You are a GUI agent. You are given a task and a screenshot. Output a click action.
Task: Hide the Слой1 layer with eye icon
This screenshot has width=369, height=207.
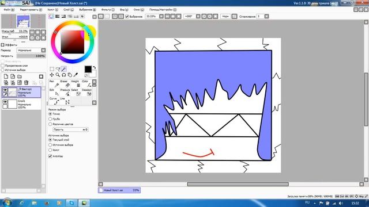pyautogui.click(x=5, y=102)
